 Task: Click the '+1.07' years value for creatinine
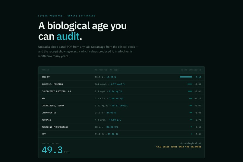[198, 106]
